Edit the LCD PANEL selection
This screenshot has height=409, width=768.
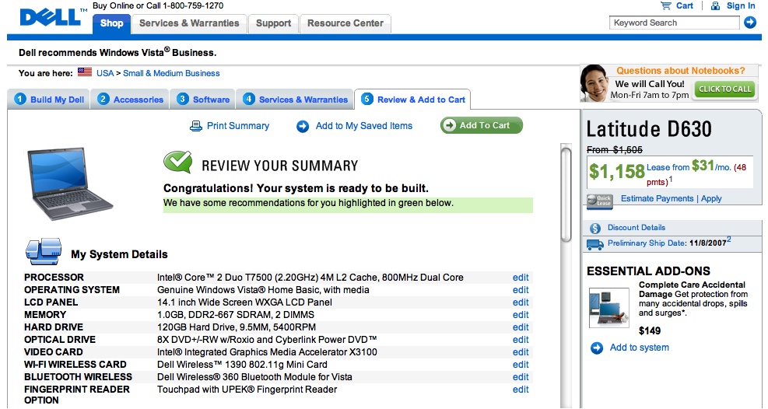pyautogui.click(x=521, y=302)
